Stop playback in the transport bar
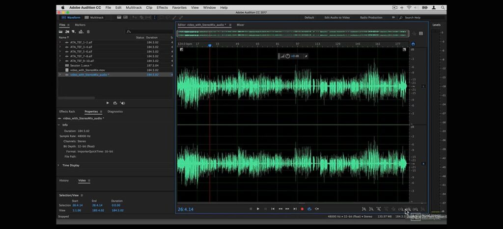The height and width of the screenshot is (229, 503). coord(251,209)
